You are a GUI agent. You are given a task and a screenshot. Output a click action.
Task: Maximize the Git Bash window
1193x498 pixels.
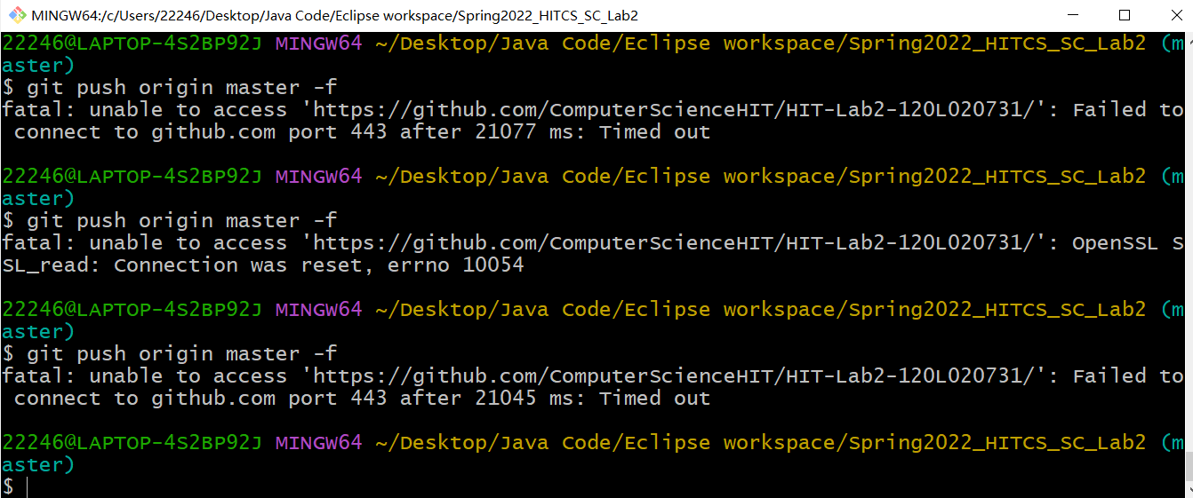point(1124,15)
